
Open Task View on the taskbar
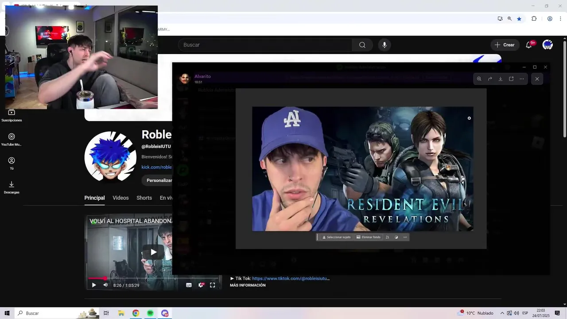(x=106, y=313)
